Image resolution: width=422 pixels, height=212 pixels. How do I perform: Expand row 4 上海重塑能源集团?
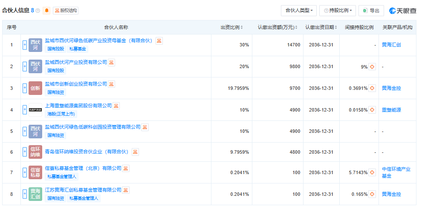click(24, 110)
